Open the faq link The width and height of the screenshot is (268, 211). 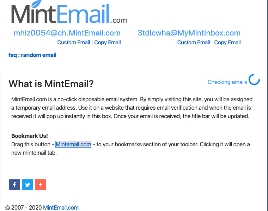click(x=12, y=55)
